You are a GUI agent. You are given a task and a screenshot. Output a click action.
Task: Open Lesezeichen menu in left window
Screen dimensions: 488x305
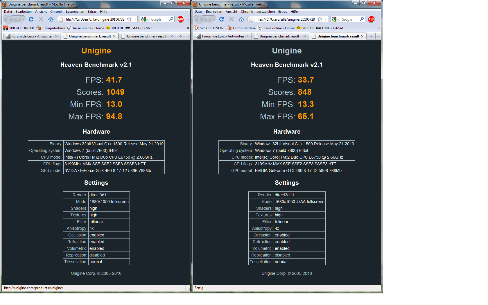[x=75, y=12]
